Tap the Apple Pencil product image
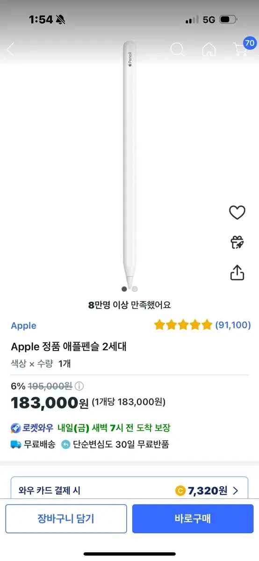The width and height of the screenshot is (259, 561). pyautogui.click(x=129, y=165)
